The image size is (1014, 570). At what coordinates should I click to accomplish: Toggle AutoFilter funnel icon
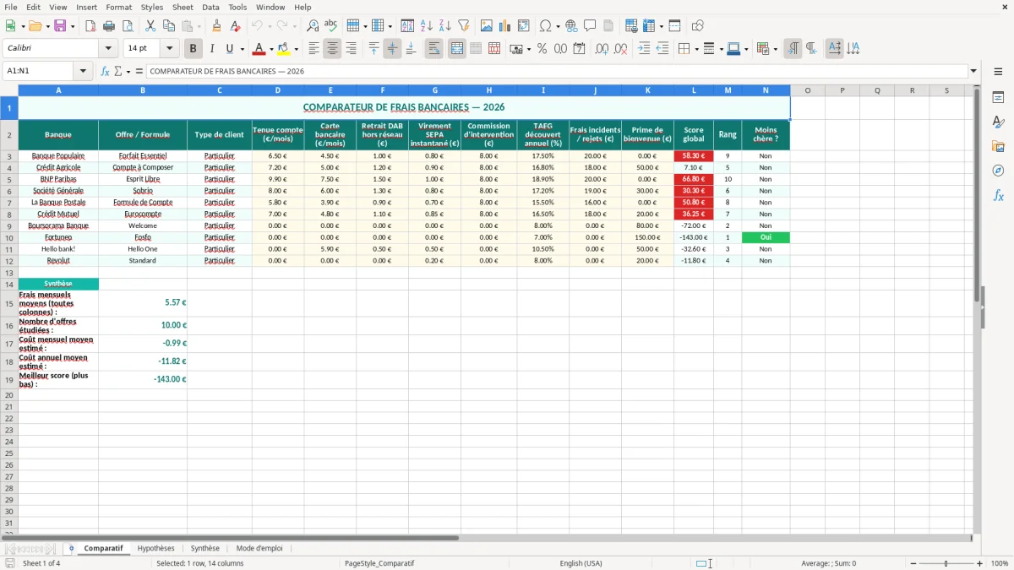coord(464,26)
